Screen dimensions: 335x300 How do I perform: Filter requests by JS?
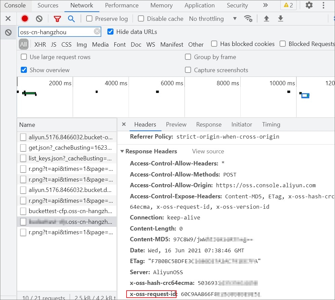point(53,44)
